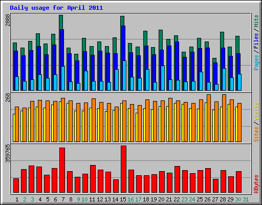This screenshot has width=262, height=205.
Task: Click the orange sites bar for day 26
Action: (x=209, y=118)
